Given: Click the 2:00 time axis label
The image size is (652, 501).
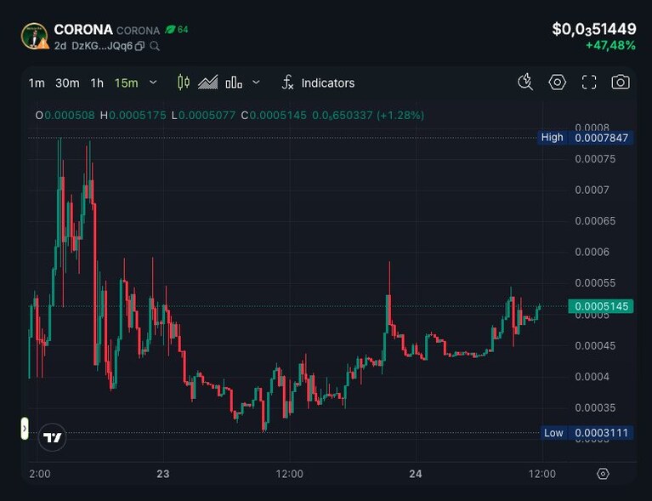Looking at the screenshot, I should (x=40, y=474).
